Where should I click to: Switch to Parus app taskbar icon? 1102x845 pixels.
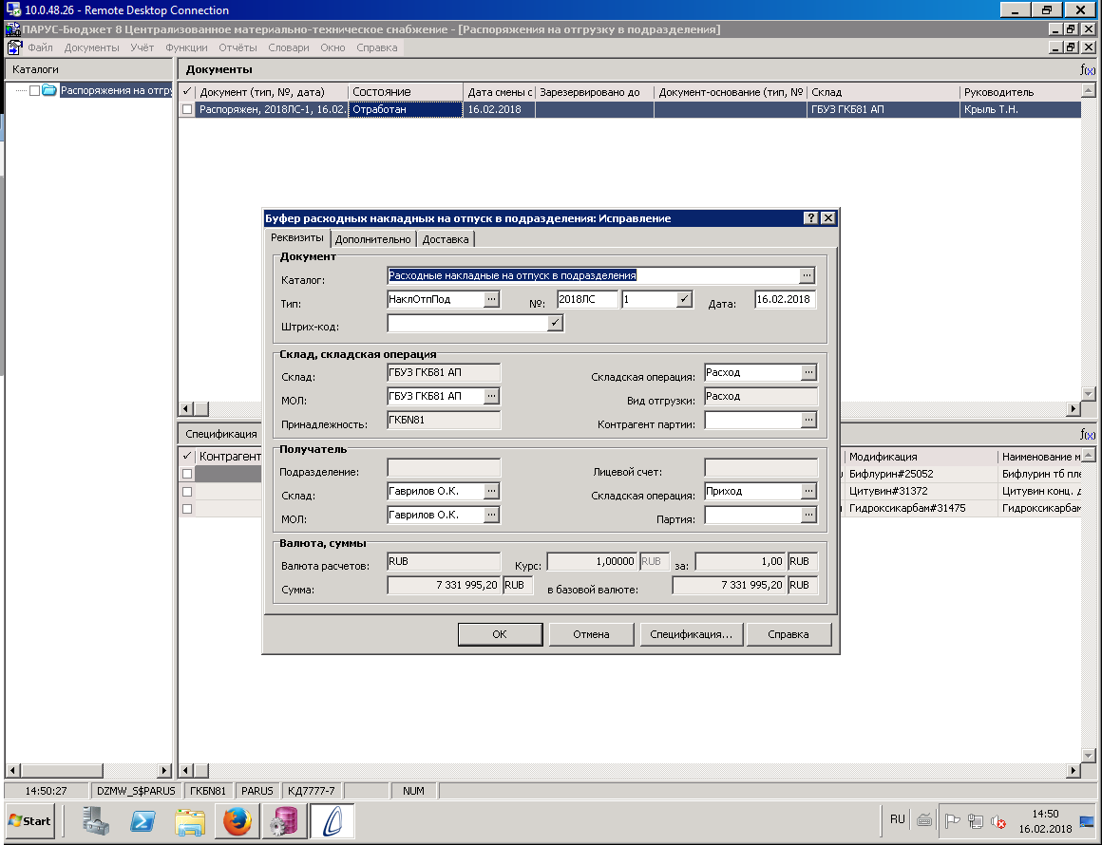pyautogui.click(x=332, y=820)
